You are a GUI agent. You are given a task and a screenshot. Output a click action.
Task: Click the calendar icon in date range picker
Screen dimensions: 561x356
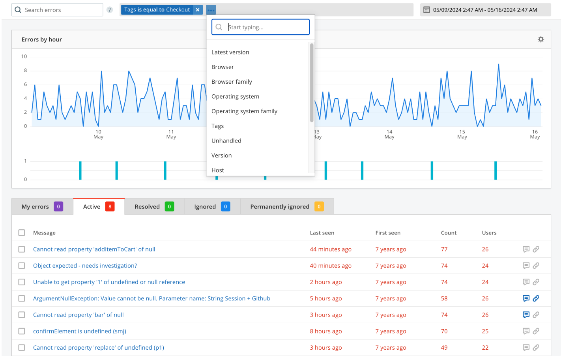(x=427, y=9)
